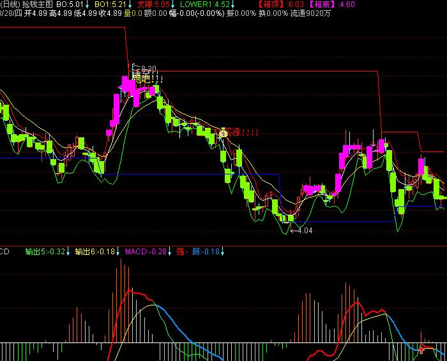Click the 流通9020万 circulating shares value

pos(310,13)
